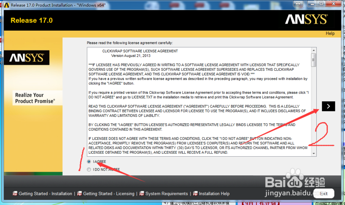Click the black next arrow button

(328, 106)
